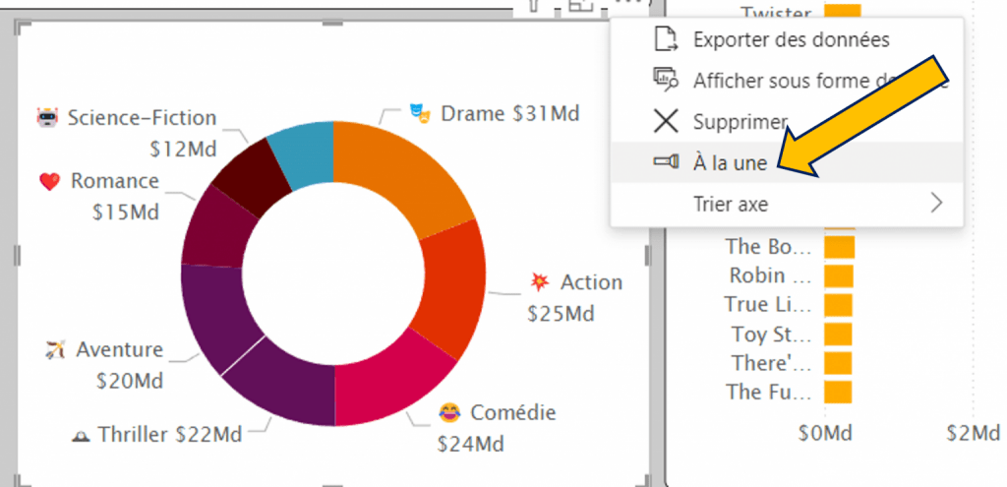Click True Li… bar chart label

pos(768,305)
